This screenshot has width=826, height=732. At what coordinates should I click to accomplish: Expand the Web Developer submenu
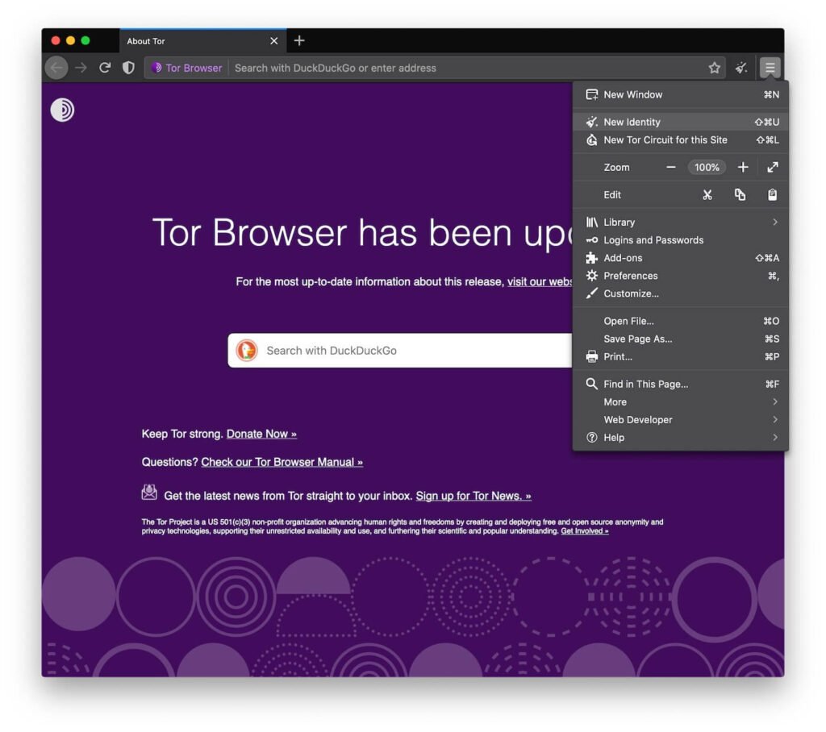(681, 420)
